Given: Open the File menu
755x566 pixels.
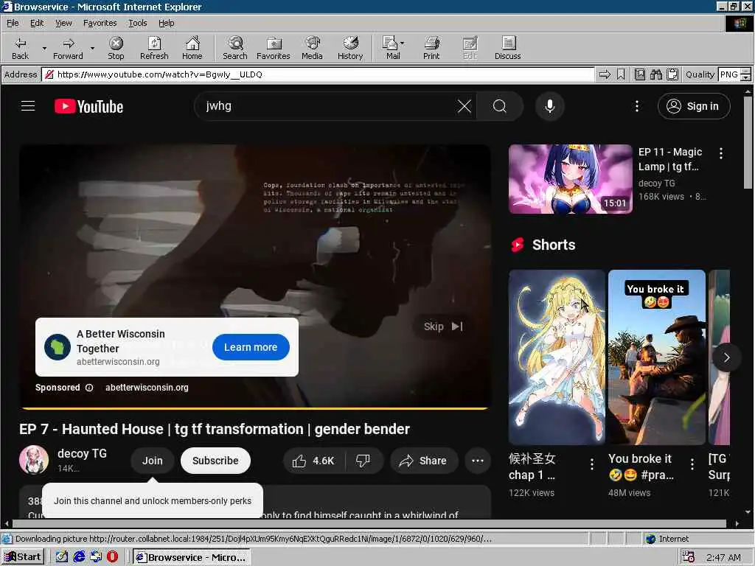Looking at the screenshot, I should (13, 23).
